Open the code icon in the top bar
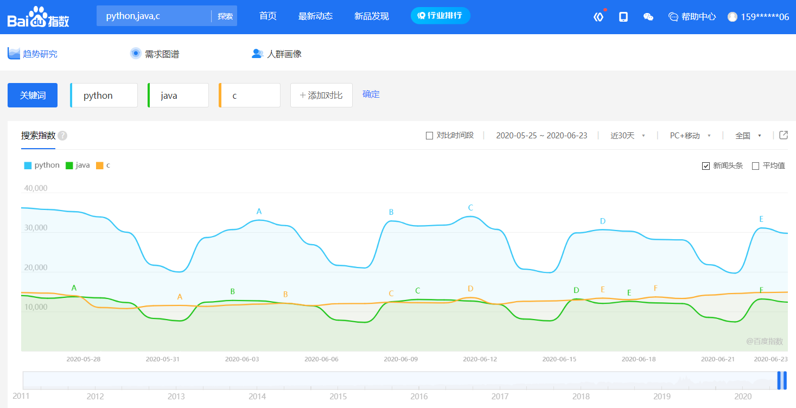This screenshot has width=796, height=408. pyautogui.click(x=598, y=17)
